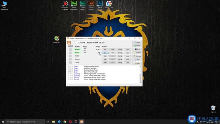Open the Adobe Photoshop desktop shortcut
Viewport: 220px width, 124px height.
click(x=100, y=5)
